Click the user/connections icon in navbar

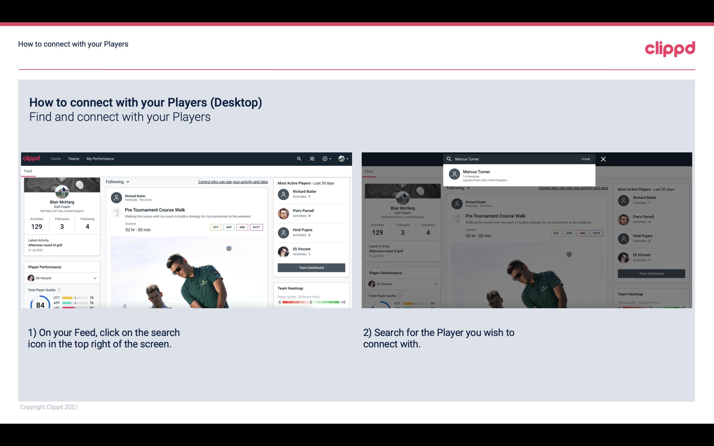pyautogui.click(x=312, y=159)
